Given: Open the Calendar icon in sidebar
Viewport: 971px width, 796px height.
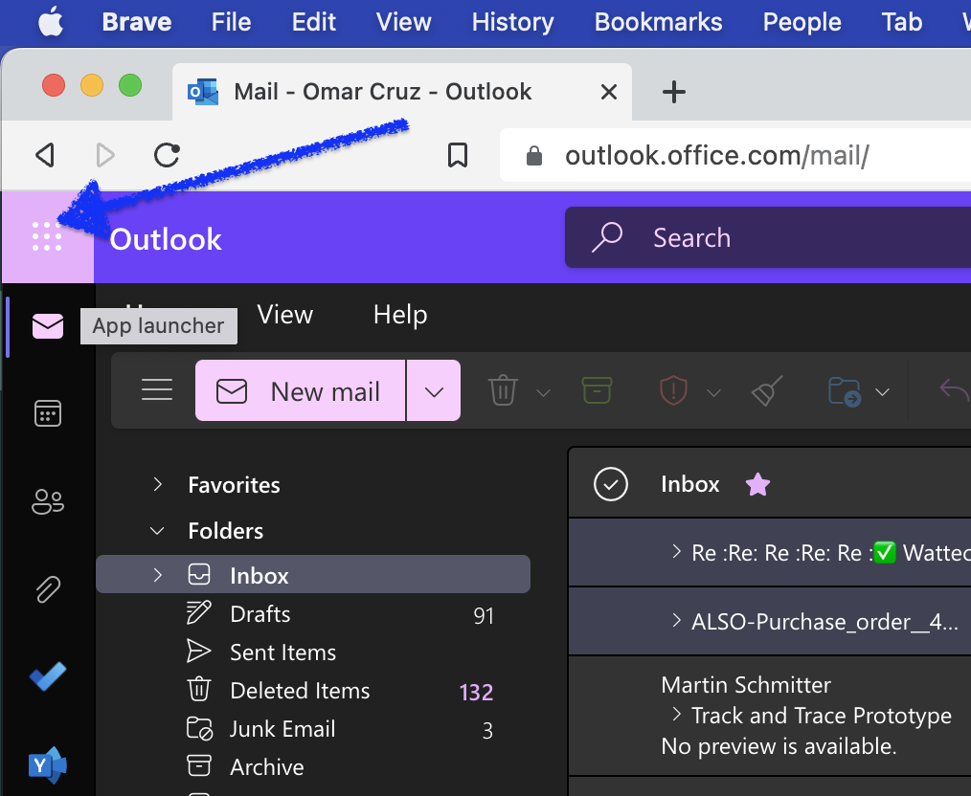Looking at the screenshot, I should (x=47, y=414).
